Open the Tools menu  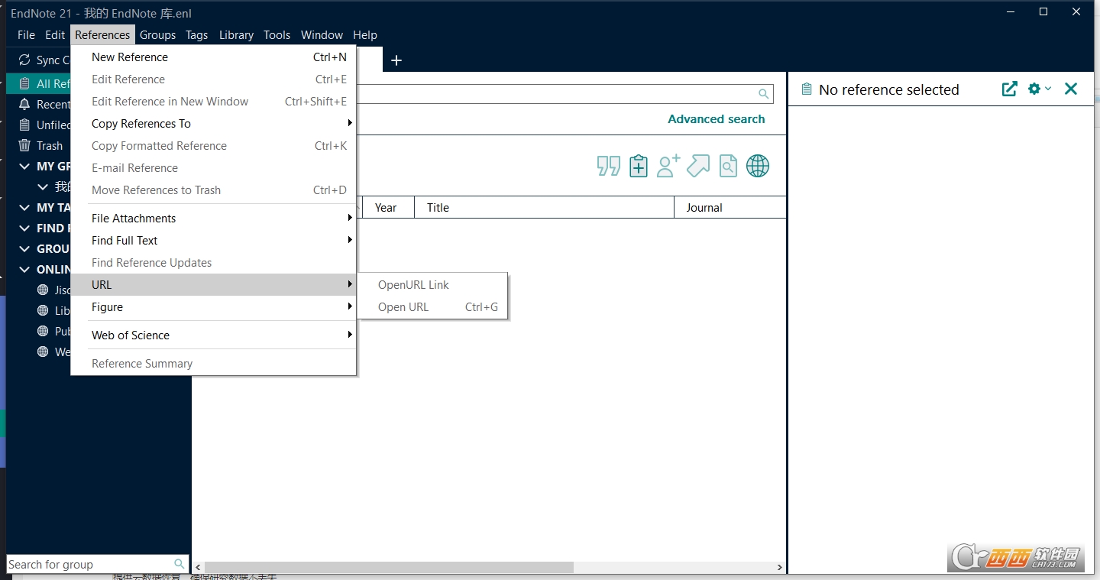pos(277,35)
